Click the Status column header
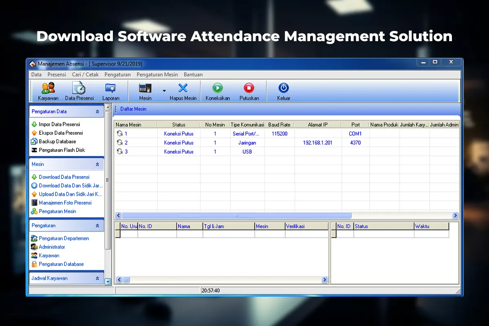 pos(178,125)
